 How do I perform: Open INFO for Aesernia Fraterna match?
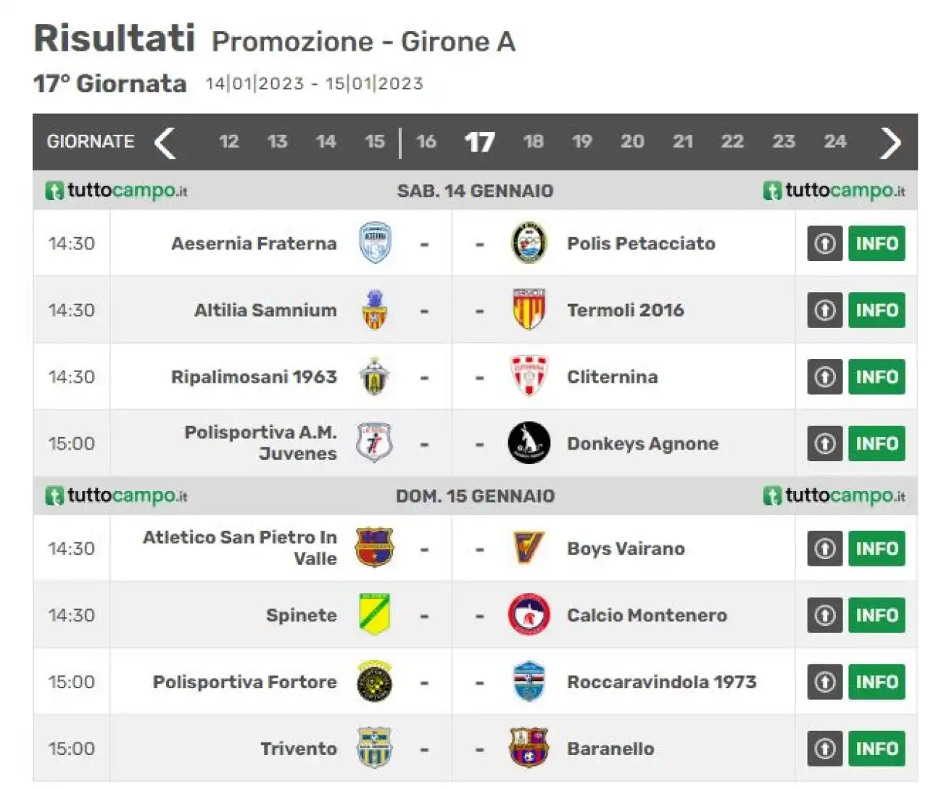point(877,244)
